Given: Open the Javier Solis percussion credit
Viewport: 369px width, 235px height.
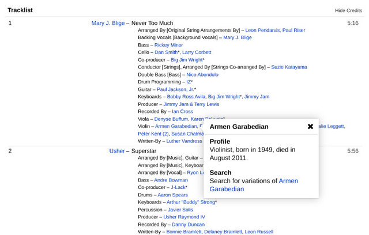Looking at the screenshot, I should pos(180,210).
